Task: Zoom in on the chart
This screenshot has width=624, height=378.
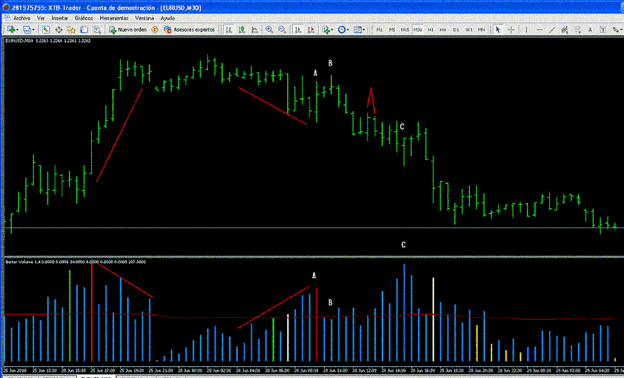Action: point(270,30)
